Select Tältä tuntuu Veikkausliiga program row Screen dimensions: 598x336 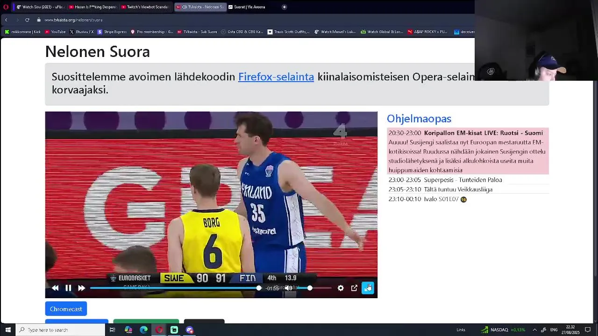[x=468, y=189]
